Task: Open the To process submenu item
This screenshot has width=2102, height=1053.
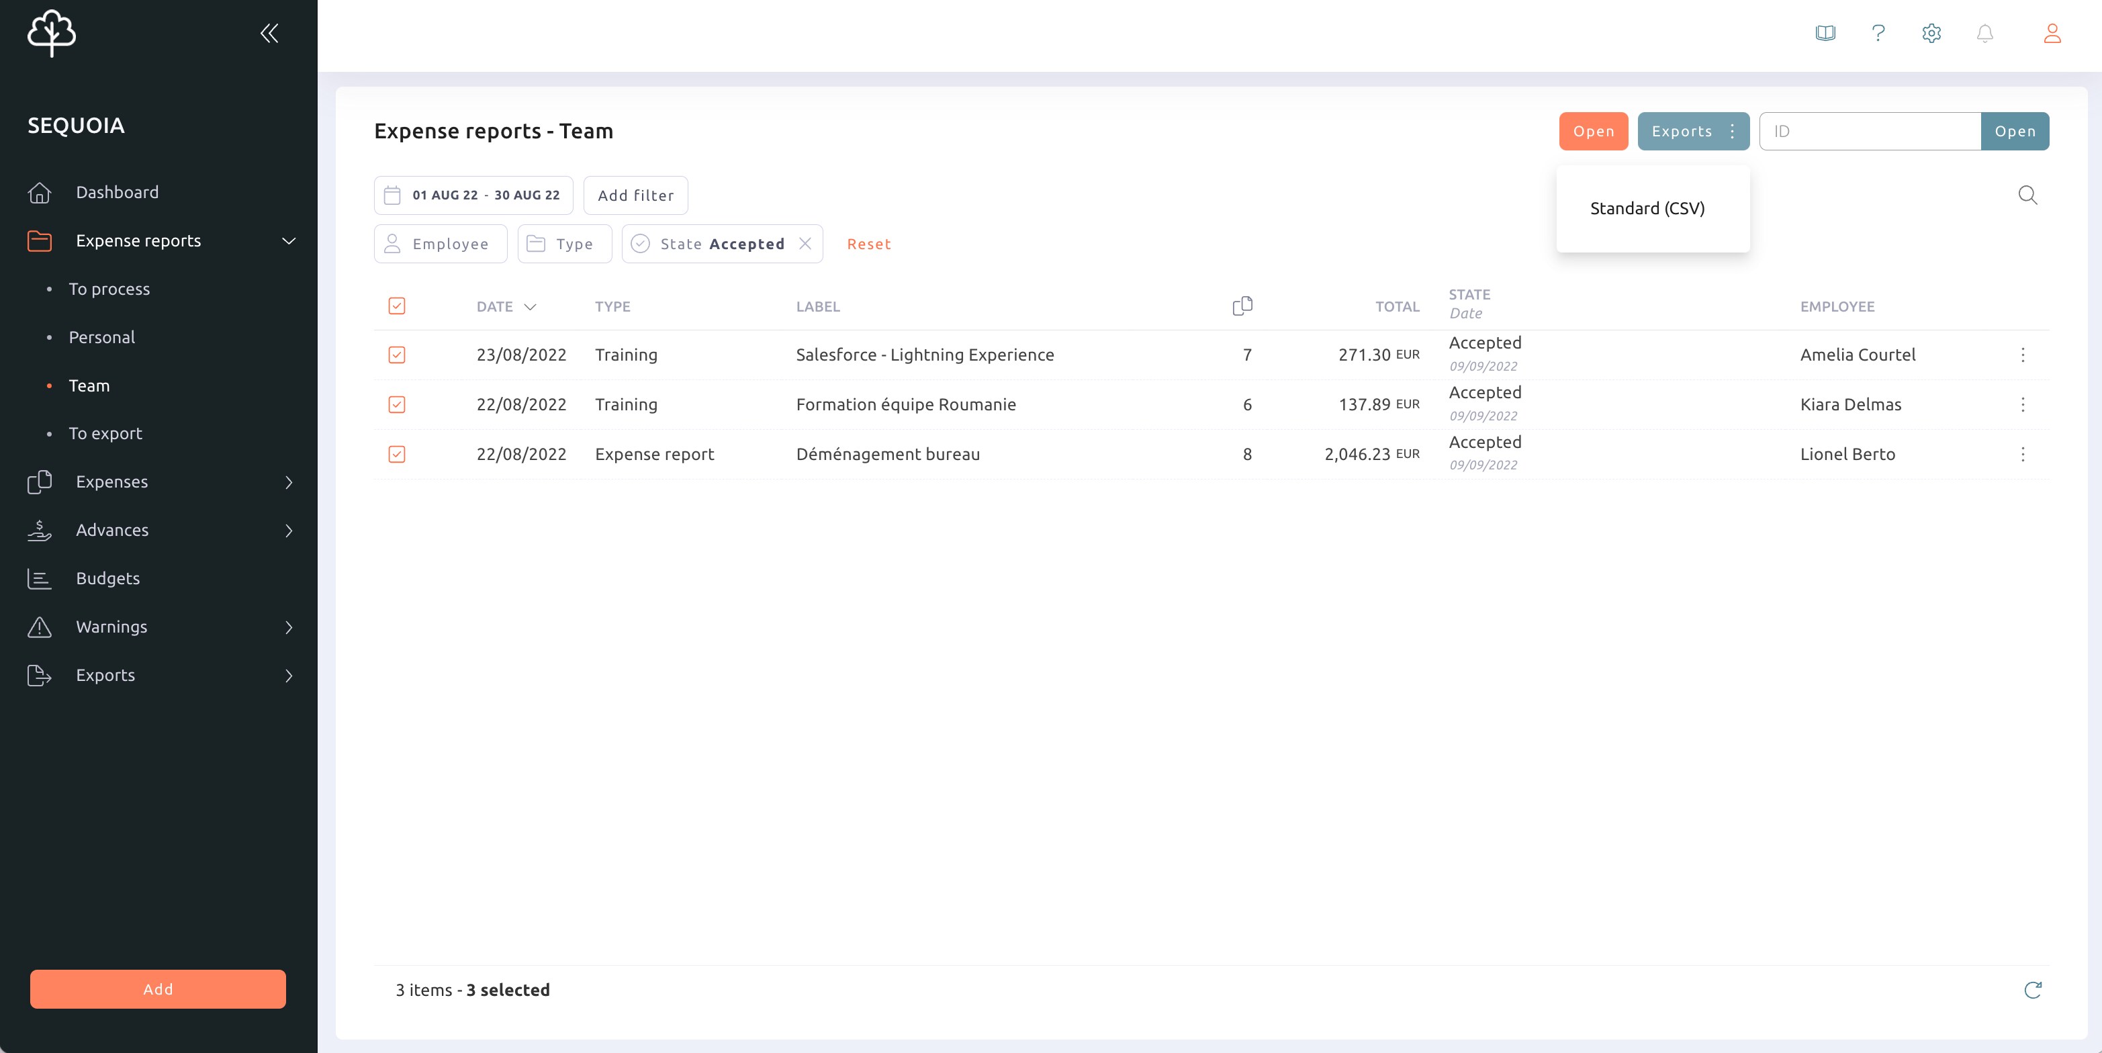Action: coord(109,289)
